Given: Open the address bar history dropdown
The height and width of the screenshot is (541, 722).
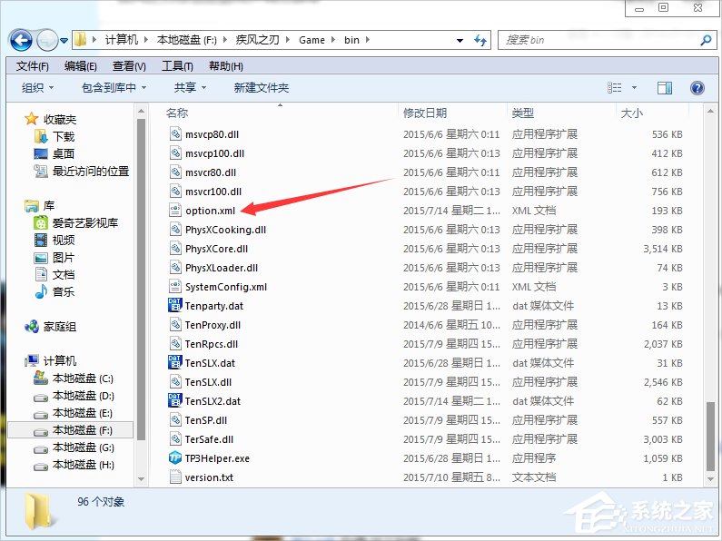Looking at the screenshot, I should click(460, 41).
